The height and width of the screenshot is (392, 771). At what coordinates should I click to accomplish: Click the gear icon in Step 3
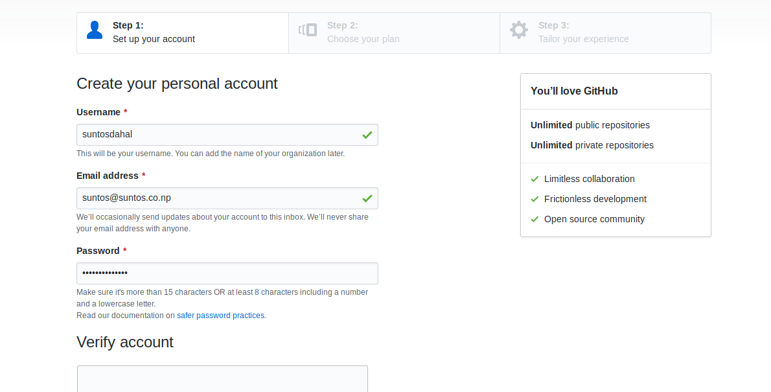click(519, 30)
